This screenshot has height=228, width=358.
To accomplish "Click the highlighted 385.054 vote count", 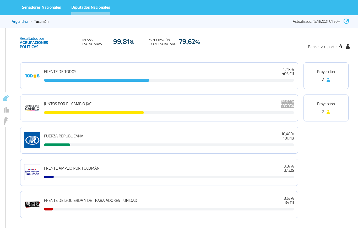I will (287, 106).
